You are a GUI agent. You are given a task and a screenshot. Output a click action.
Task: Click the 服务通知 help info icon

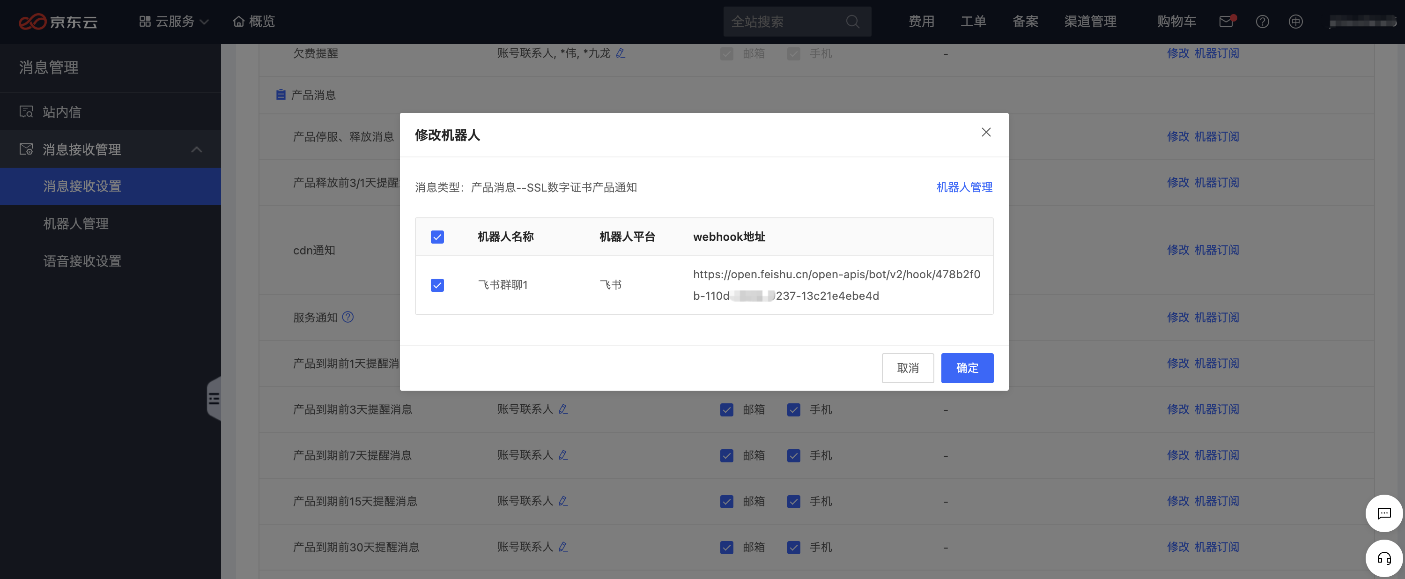coord(348,317)
